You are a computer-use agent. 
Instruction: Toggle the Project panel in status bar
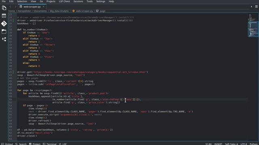pyautogui.click(x=35, y=144)
